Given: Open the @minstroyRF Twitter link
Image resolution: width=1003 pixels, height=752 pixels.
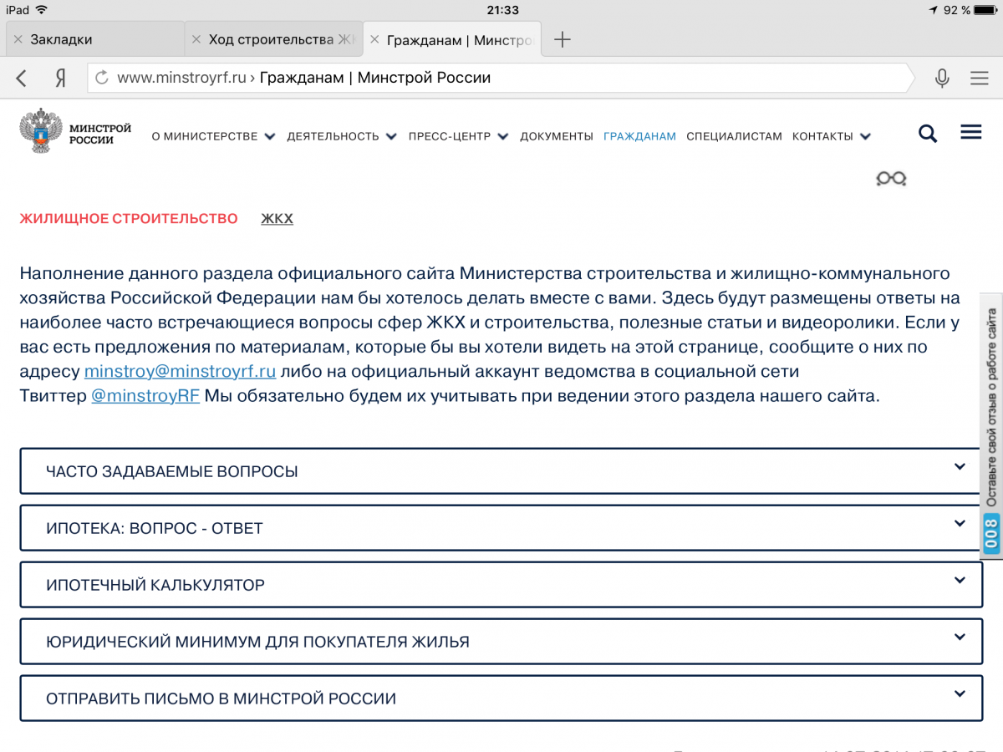Looking at the screenshot, I should pos(145,395).
